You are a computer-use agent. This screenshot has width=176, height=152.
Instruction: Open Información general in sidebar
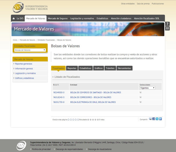tap(24, 69)
